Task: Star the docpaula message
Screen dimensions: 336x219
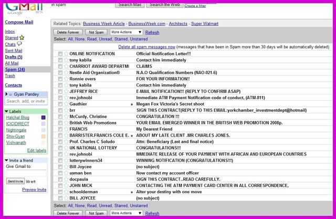Action: tap(66, 179)
